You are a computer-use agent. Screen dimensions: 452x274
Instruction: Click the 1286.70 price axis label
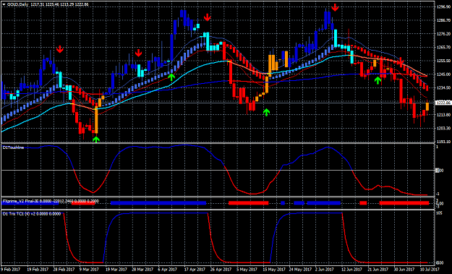[443, 20]
